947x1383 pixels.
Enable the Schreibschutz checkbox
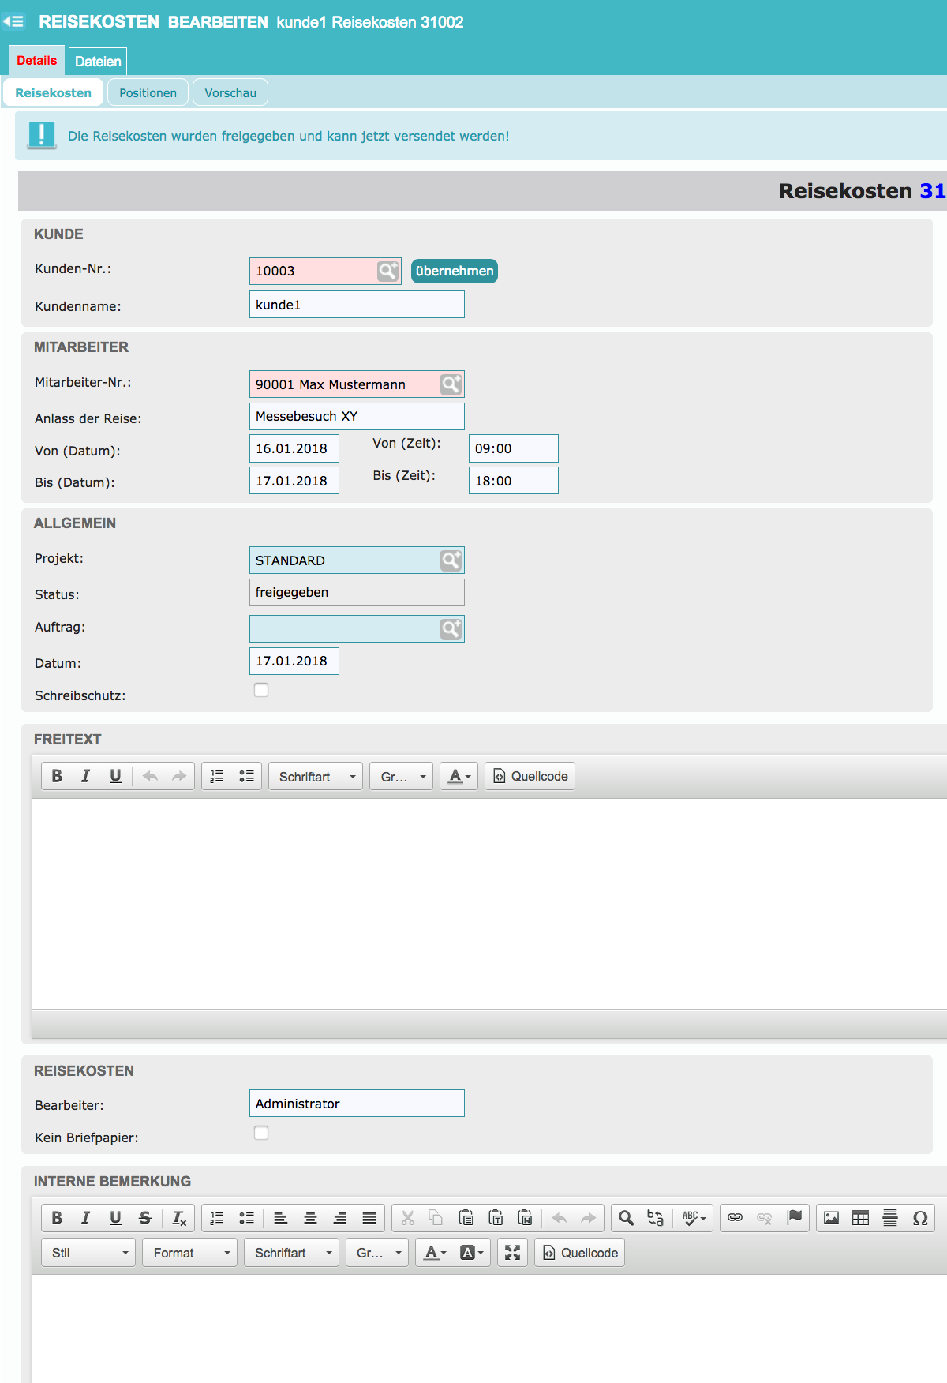[x=261, y=690]
